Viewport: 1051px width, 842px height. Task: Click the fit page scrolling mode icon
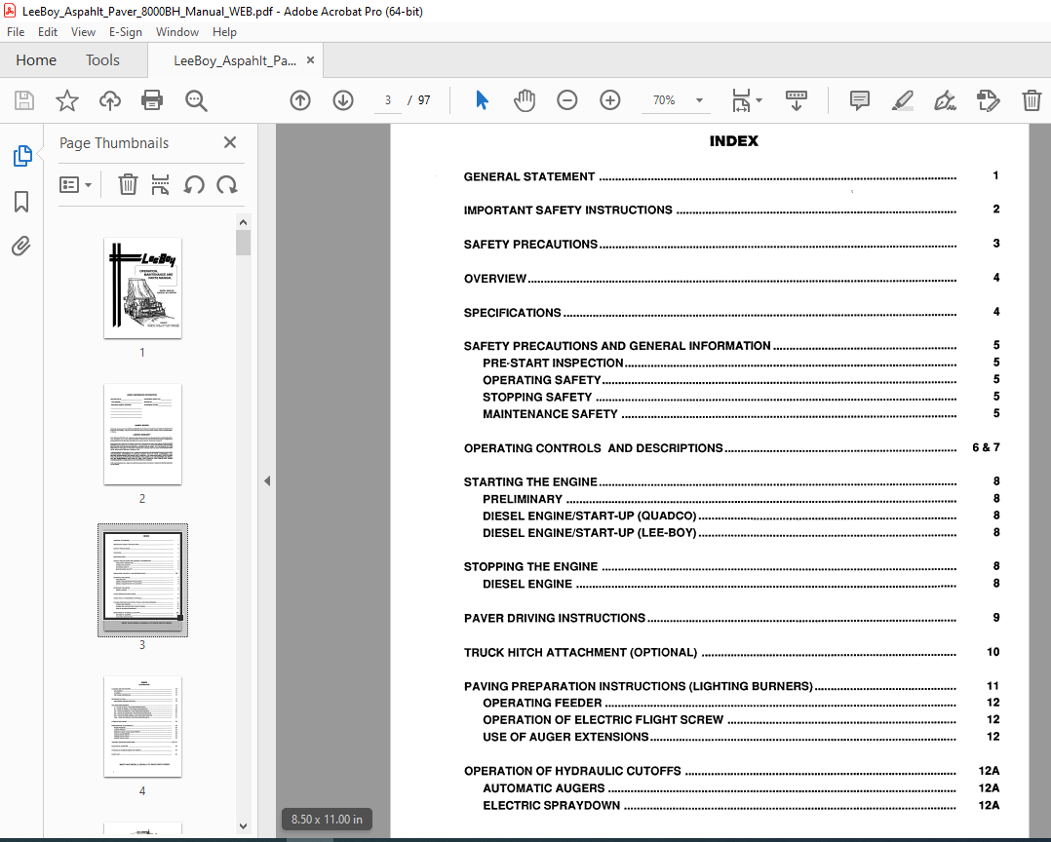point(741,100)
